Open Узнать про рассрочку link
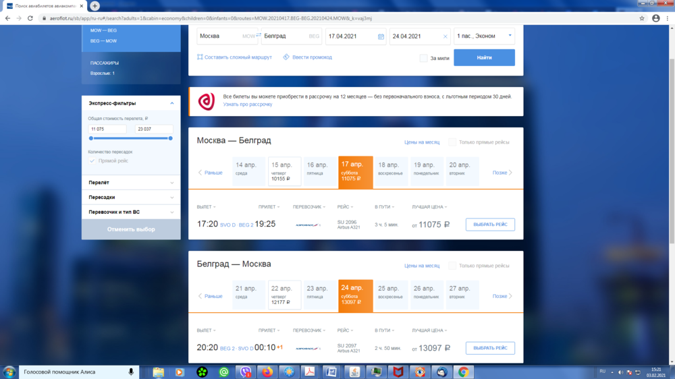This screenshot has height=379, width=675. 248,105
